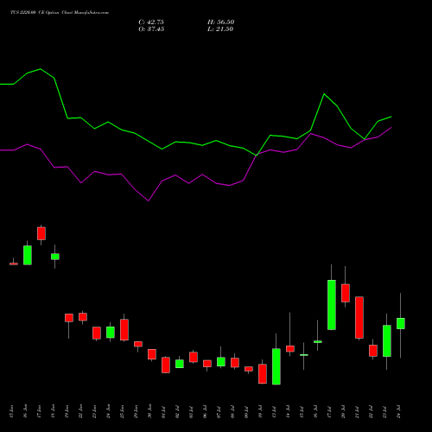Select the red candle on 17 Jun
432x432 pixels.
41,233
